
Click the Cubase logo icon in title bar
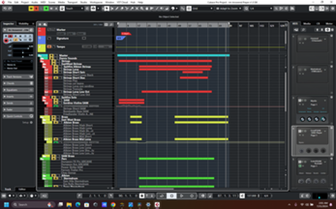3,2
